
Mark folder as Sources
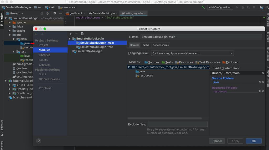click(x=152, y=62)
